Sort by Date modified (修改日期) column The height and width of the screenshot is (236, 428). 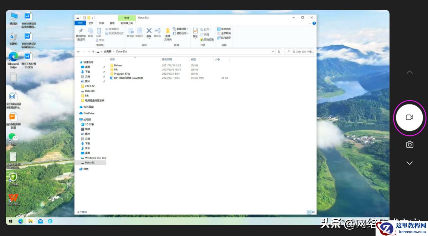[x=167, y=59]
